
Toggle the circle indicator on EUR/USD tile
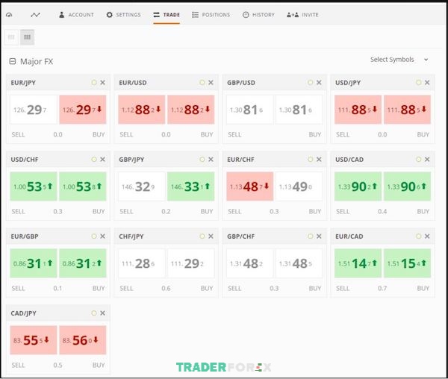click(x=202, y=83)
